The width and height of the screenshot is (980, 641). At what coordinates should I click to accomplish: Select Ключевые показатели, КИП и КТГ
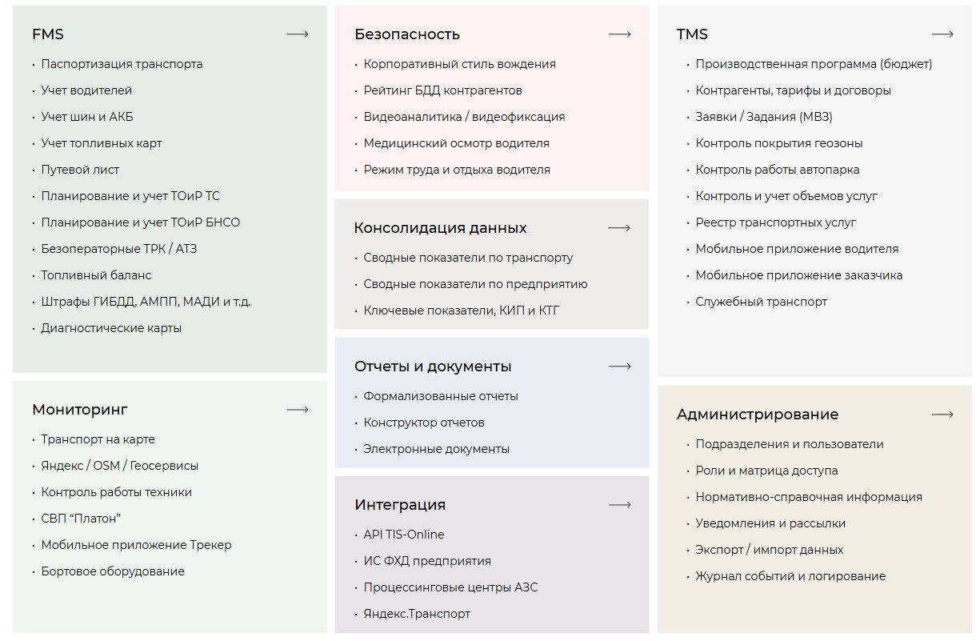pos(461,310)
